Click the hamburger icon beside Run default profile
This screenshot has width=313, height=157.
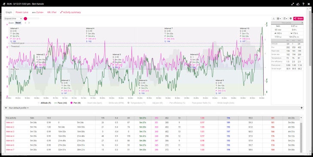(x=6, y=108)
